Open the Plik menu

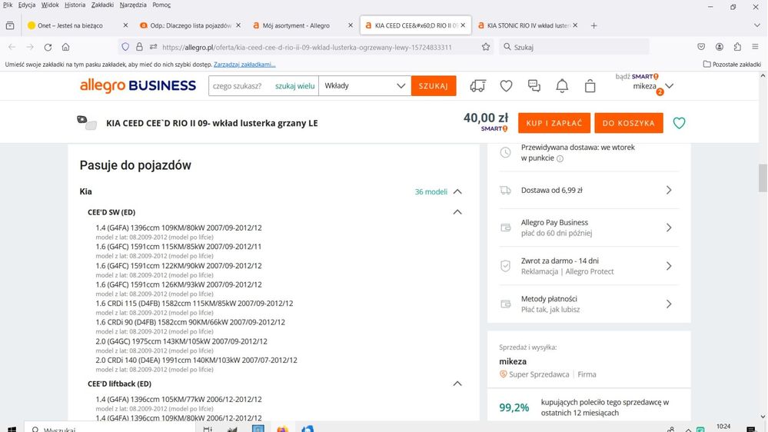[8, 5]
